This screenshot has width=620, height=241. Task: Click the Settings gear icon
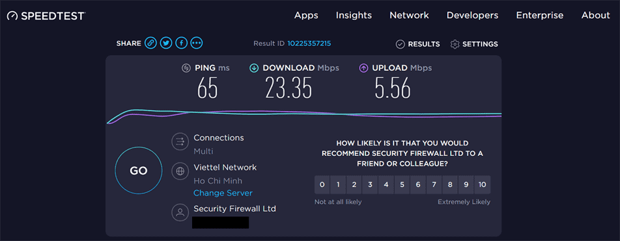(x=455, y=44)
